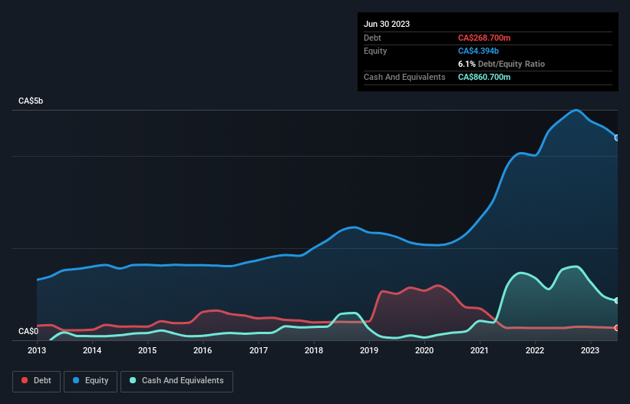630x404 pixels.
Task: Select the 2017 x-axis label
Action: [x=259, y=350]
